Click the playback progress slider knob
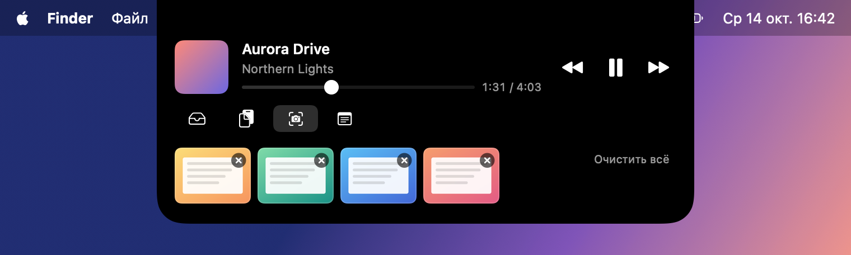Image resolution: width=851 pixels, height=255 pixels. click(331, 87)
